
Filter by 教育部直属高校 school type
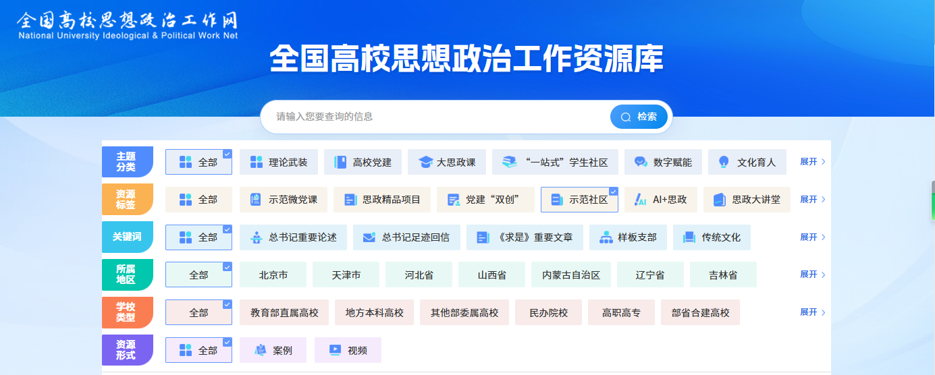pos(284,313)
